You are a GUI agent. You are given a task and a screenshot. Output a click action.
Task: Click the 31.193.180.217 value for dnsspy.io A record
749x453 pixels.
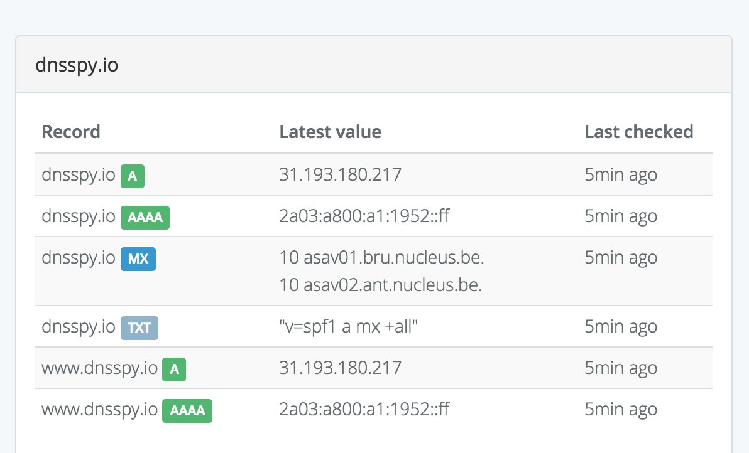pos(340,174)
